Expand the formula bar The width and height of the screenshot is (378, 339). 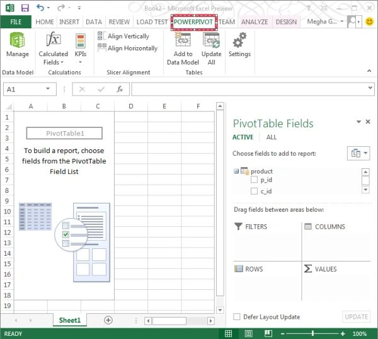(x=370, y=88)
